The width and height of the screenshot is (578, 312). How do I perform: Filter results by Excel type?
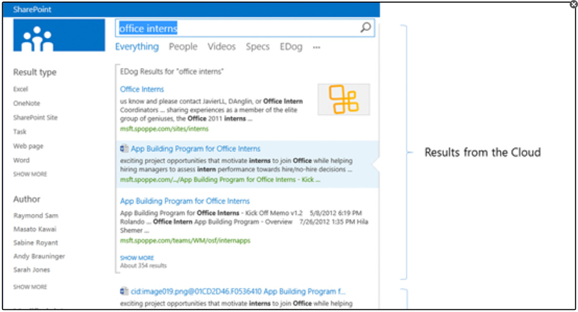(20, 89)
